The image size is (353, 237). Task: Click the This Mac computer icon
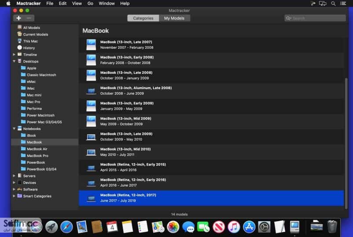pyautogui.click(x=19, y=41)
